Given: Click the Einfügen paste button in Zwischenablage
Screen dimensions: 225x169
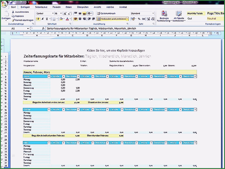Looking at the screenshot, I should click(6, 15).
